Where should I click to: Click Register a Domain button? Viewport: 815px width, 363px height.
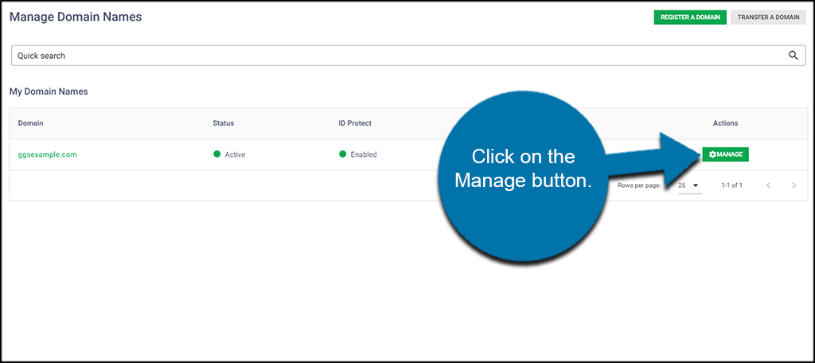click(690, 18)
